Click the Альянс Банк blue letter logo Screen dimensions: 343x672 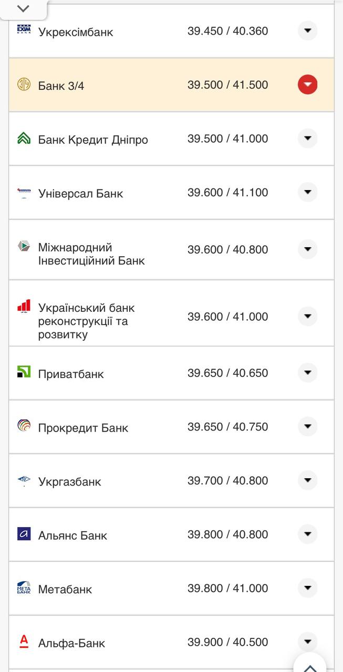[24, 534]
